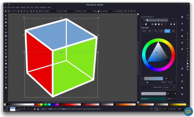Toggle the layer lock in the status bar

coord(38,109)
